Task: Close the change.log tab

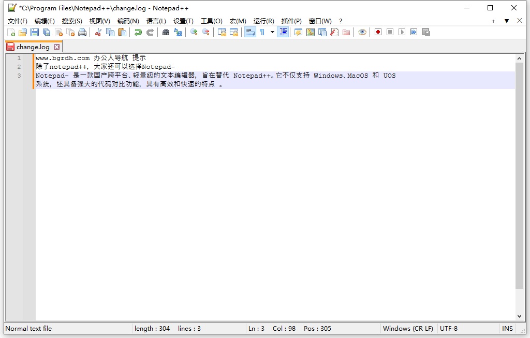Action: (x=56, y=46)
